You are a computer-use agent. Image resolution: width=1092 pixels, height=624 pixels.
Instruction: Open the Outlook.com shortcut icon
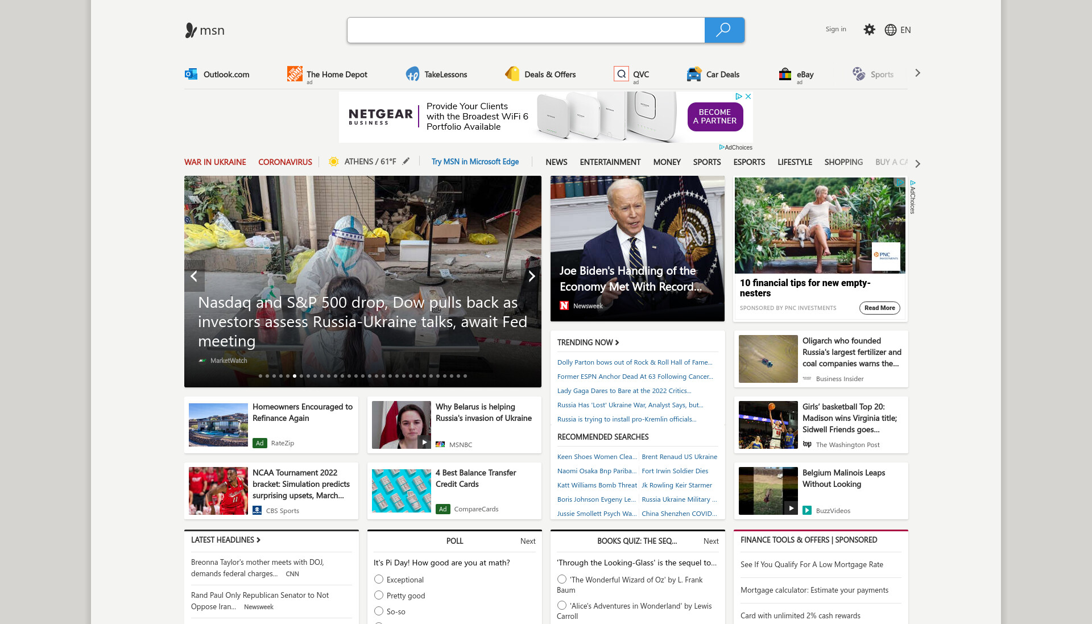tap(191, 74)
